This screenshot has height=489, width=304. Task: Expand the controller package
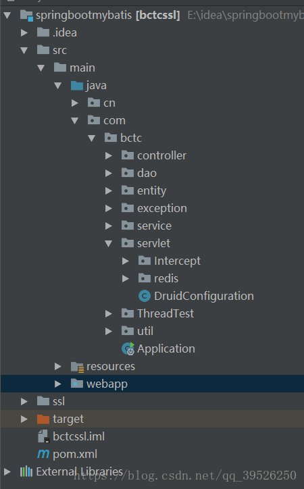(x=109, y=155)
